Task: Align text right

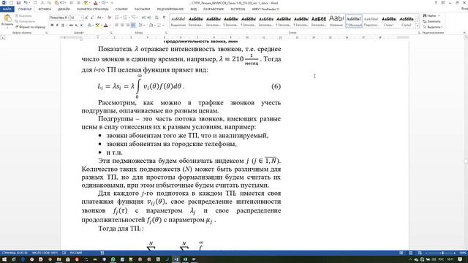Action: (127, 26)
